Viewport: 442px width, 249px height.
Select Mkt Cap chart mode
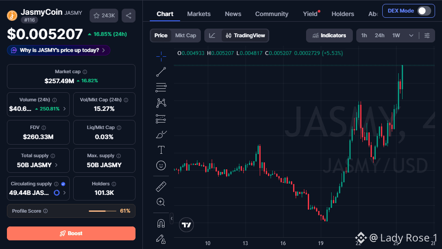(185, 36)
